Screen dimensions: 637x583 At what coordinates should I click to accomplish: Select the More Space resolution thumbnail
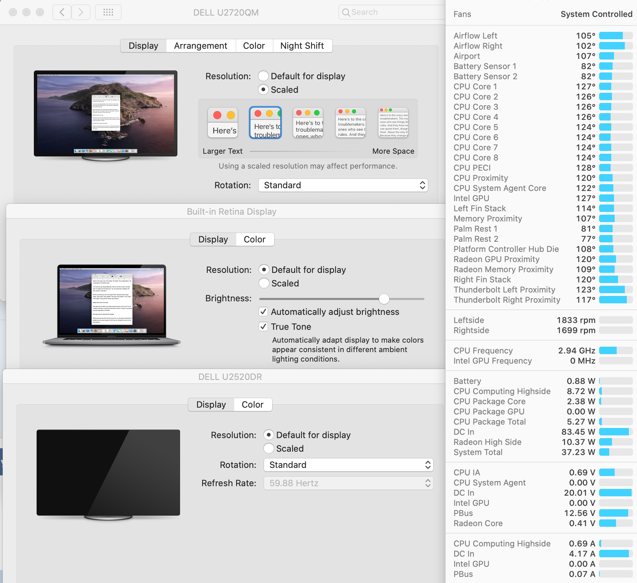(393, 123)
